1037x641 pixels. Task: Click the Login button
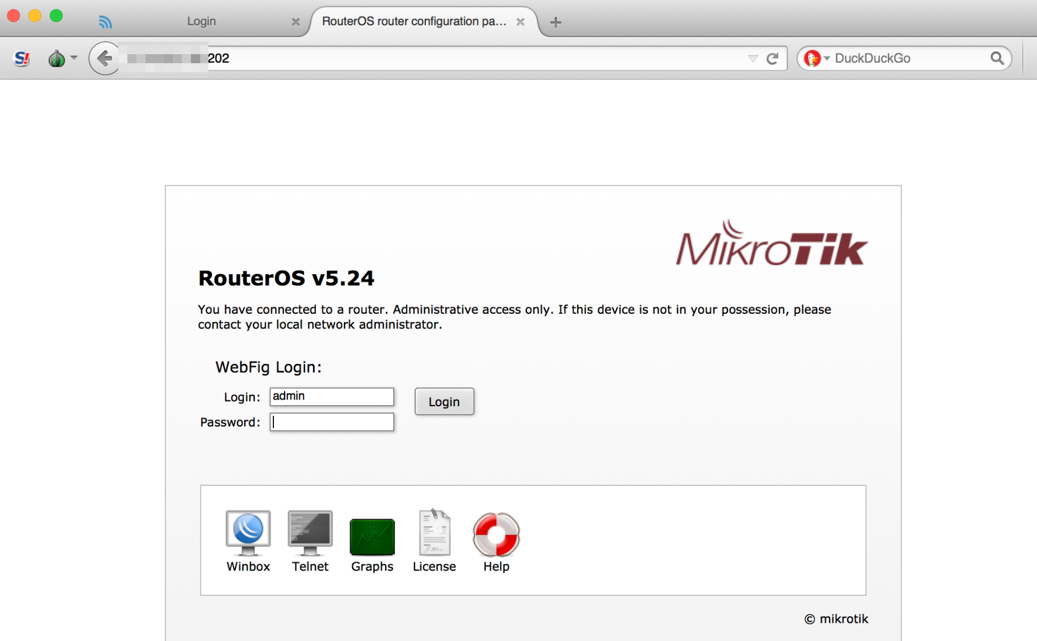[444, 401]
